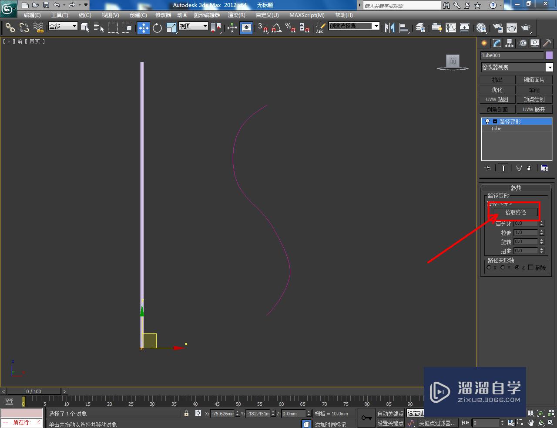The width and height of the screenshot is (557, 428).
Task: Open Select by Name list
Action: (x=99, y=28)
